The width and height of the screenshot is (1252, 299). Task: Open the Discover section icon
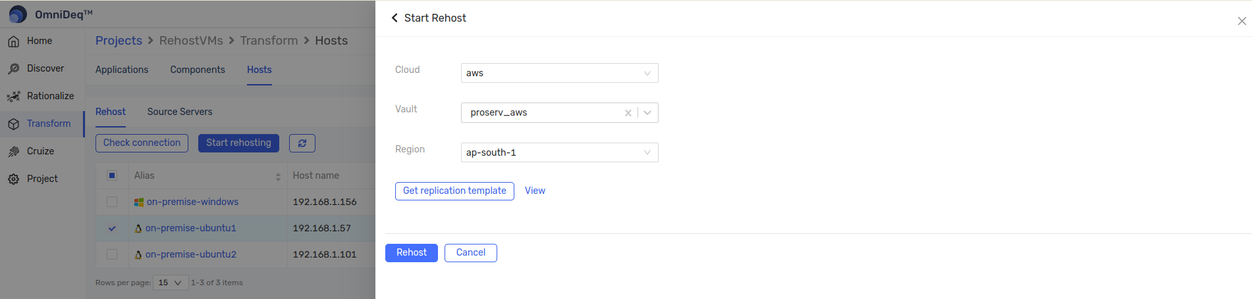pyautogui.click(x=13, y=69)
